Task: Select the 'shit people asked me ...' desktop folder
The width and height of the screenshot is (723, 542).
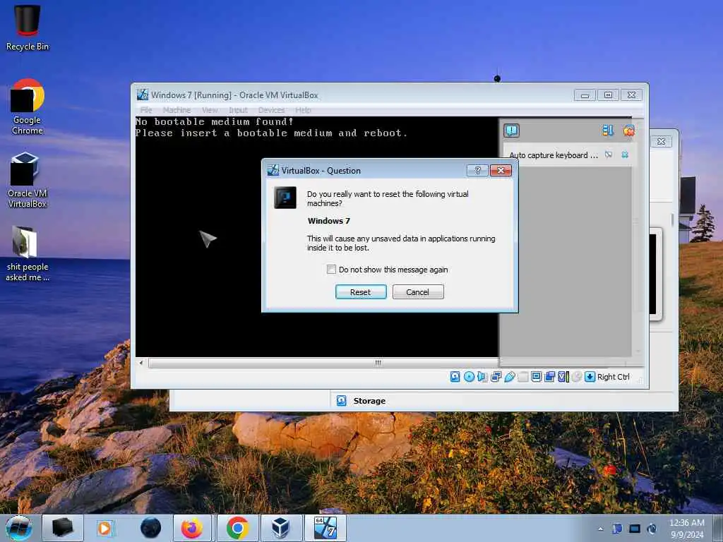Action: coord(28,253)
